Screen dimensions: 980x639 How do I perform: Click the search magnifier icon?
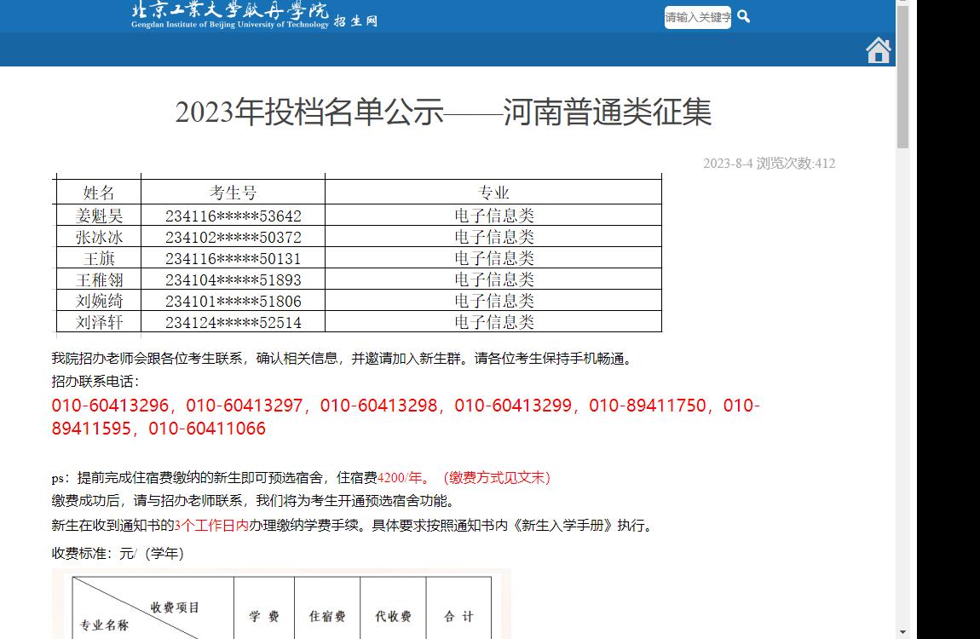tap(743, 16)
